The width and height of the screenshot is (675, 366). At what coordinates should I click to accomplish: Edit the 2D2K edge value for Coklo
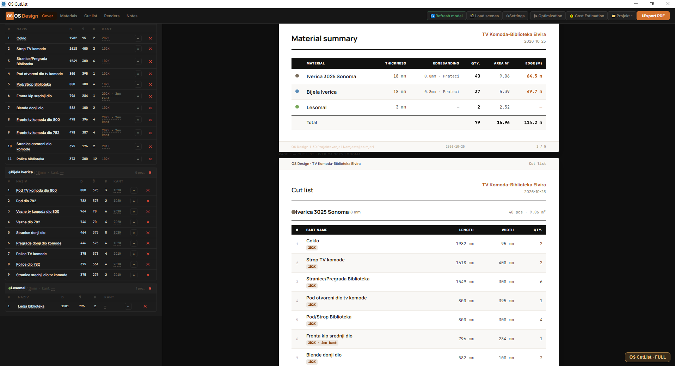tap(106, 38)
